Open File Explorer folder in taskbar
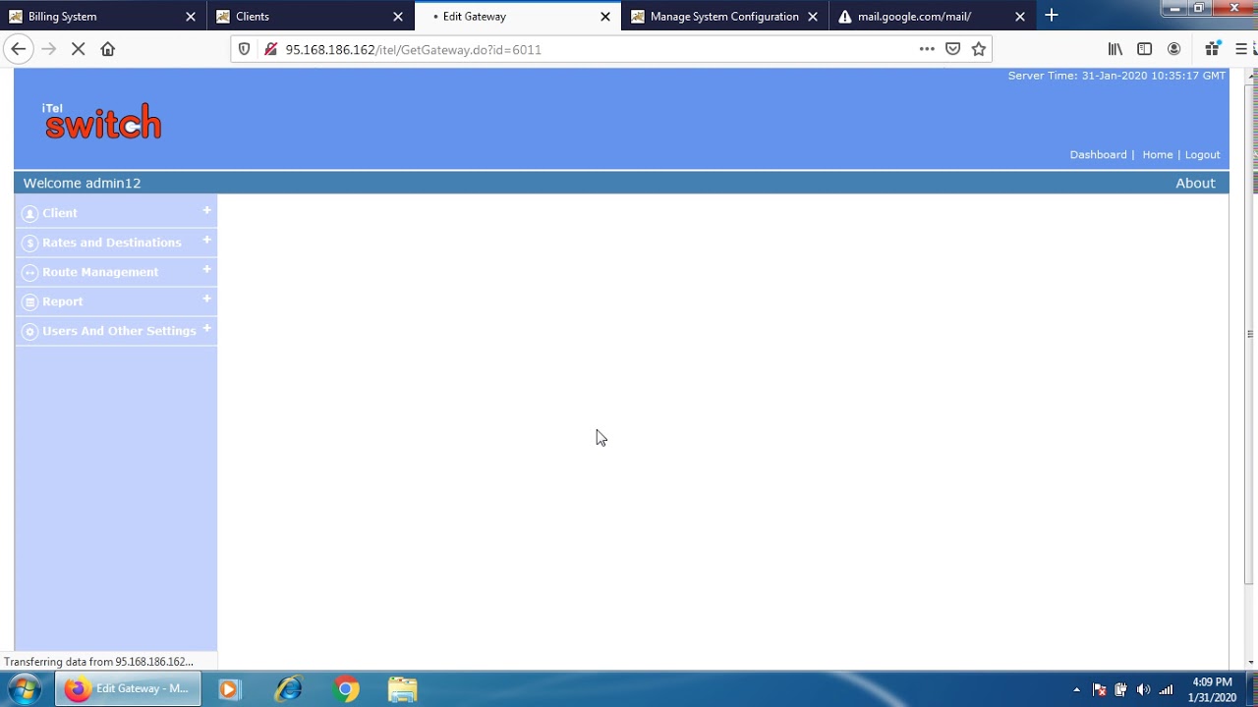Viewport: 1258px width, 707px height. [403, 689]
